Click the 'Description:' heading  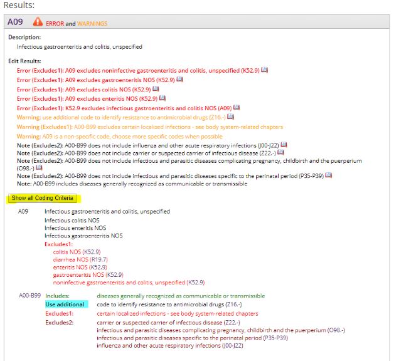24,38
